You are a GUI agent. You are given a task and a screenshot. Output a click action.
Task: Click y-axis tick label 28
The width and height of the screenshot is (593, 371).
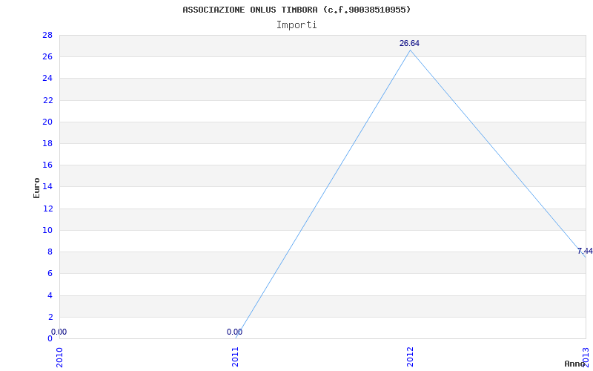point(47,35)
